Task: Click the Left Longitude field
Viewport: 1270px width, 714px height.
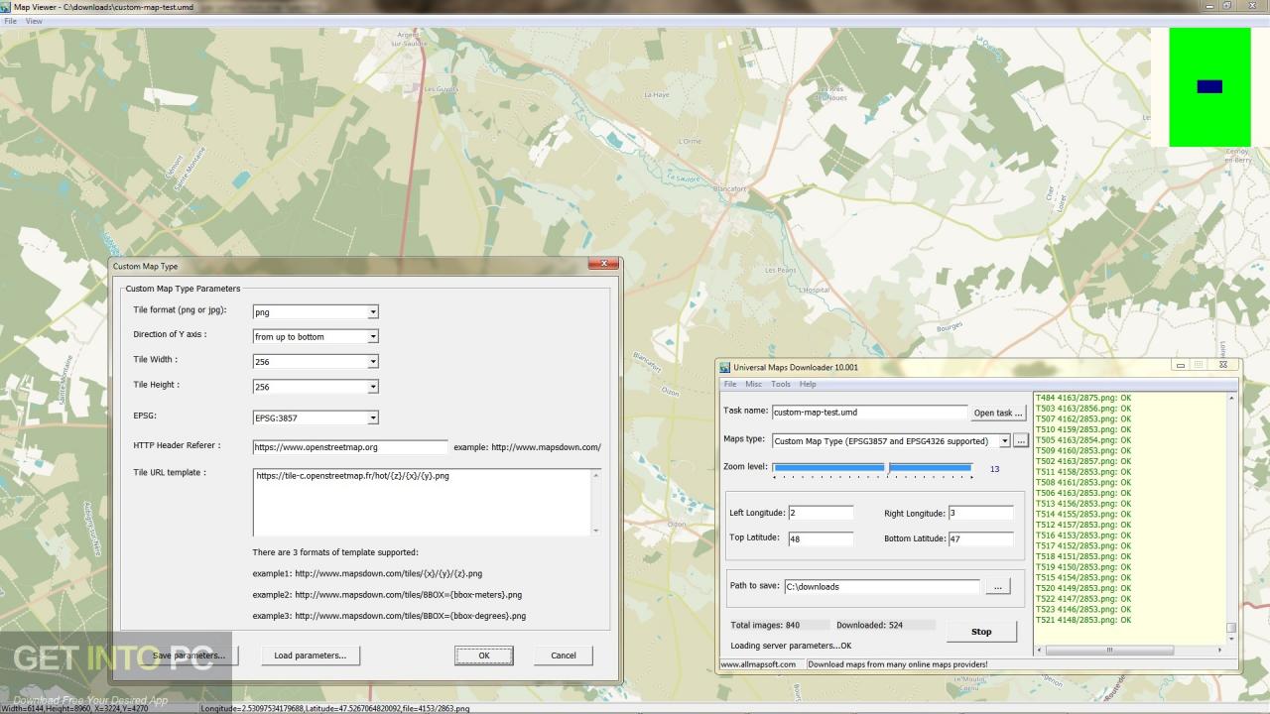Action: pos(821,513)
